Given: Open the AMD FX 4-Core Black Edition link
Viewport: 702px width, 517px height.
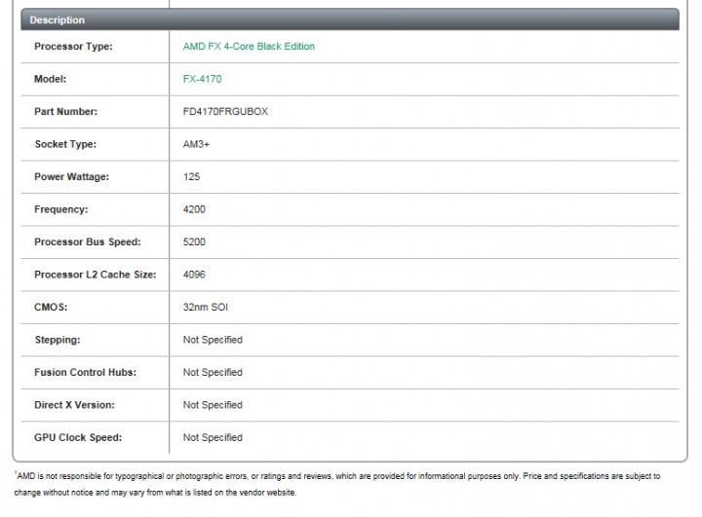Looking at the screenshot, I should (249, 46).
